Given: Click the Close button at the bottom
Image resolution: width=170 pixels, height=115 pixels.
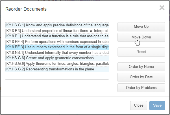Looking at the screenshot, I should pos(139,105).
